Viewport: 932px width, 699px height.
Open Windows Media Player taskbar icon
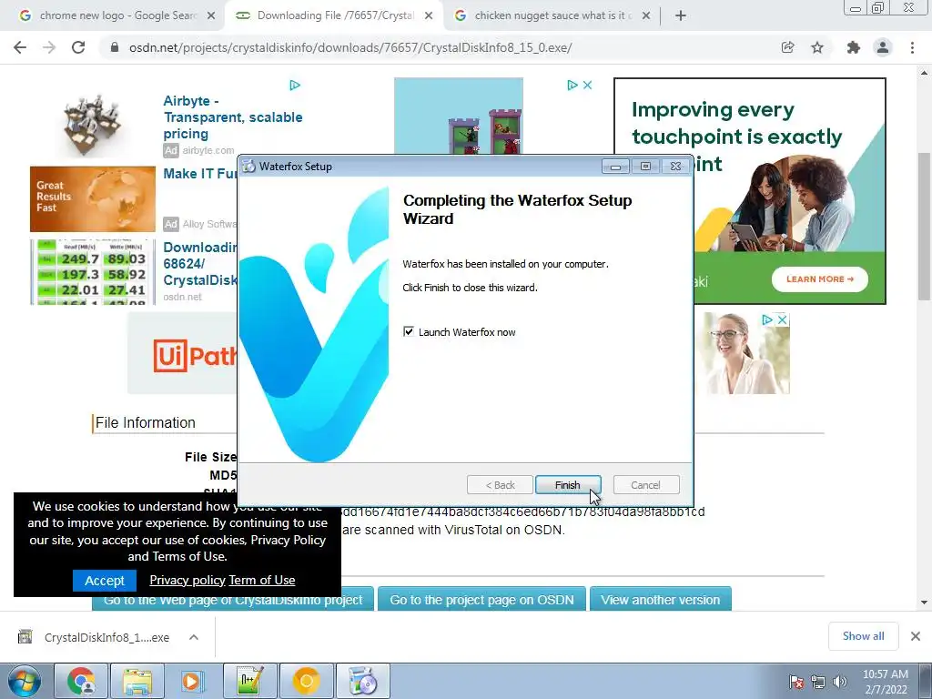click(x=192, y=681)
